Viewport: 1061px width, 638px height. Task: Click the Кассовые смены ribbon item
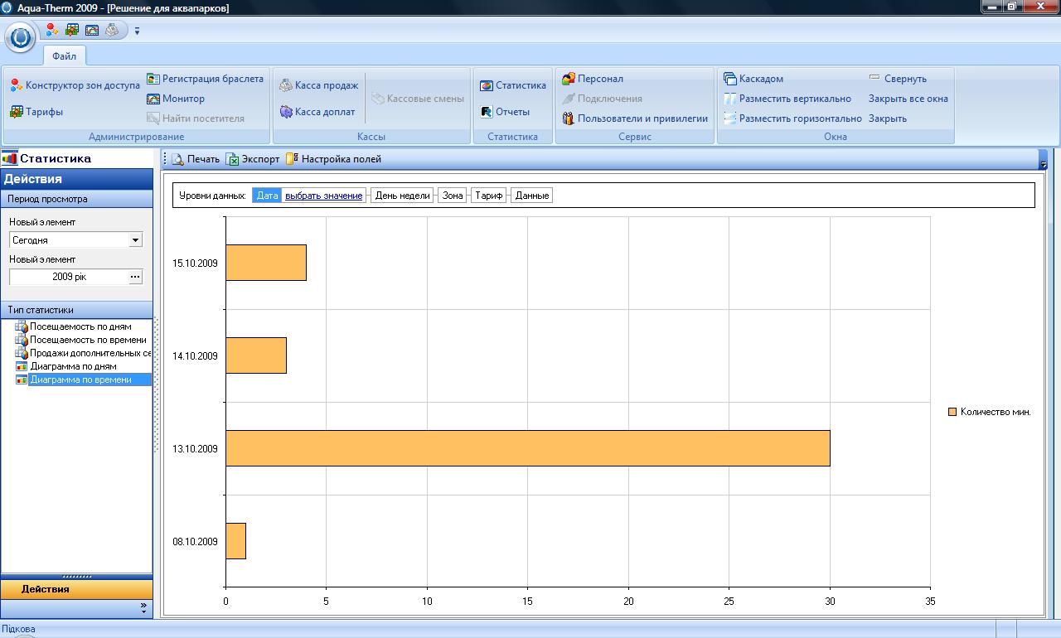tap(418, 99)
